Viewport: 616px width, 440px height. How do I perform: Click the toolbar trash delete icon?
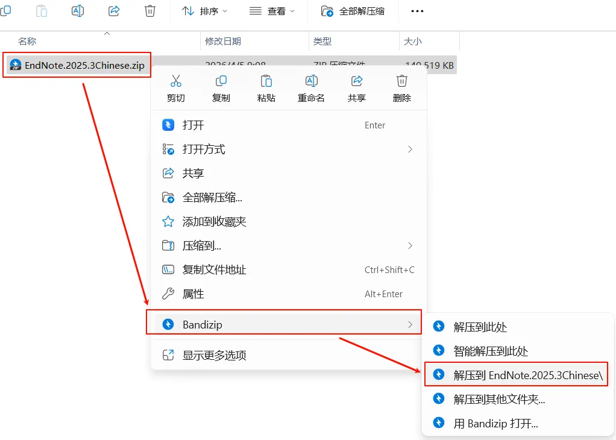coord(149,11)
